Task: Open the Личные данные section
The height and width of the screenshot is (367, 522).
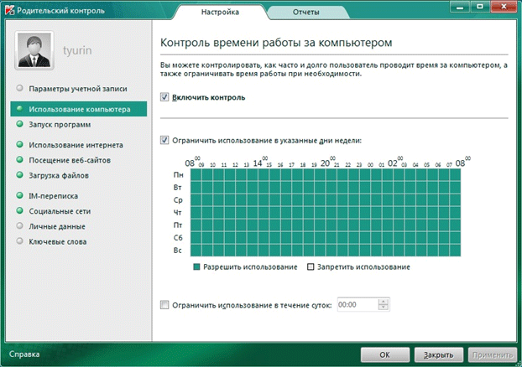Action: click(57, 227)
